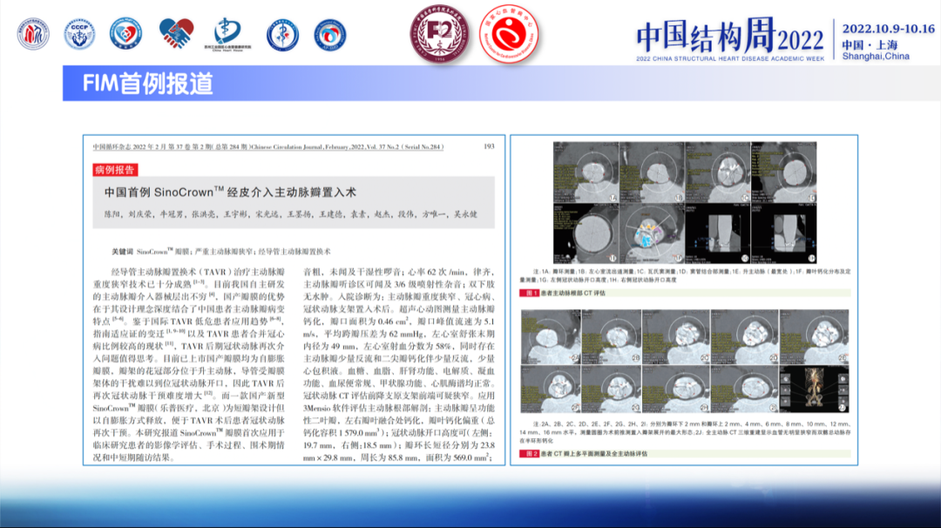This screenshot has width=941, height=528.
Task: Open CT image 1H right coronary height
Action: (x=782, y=231)
